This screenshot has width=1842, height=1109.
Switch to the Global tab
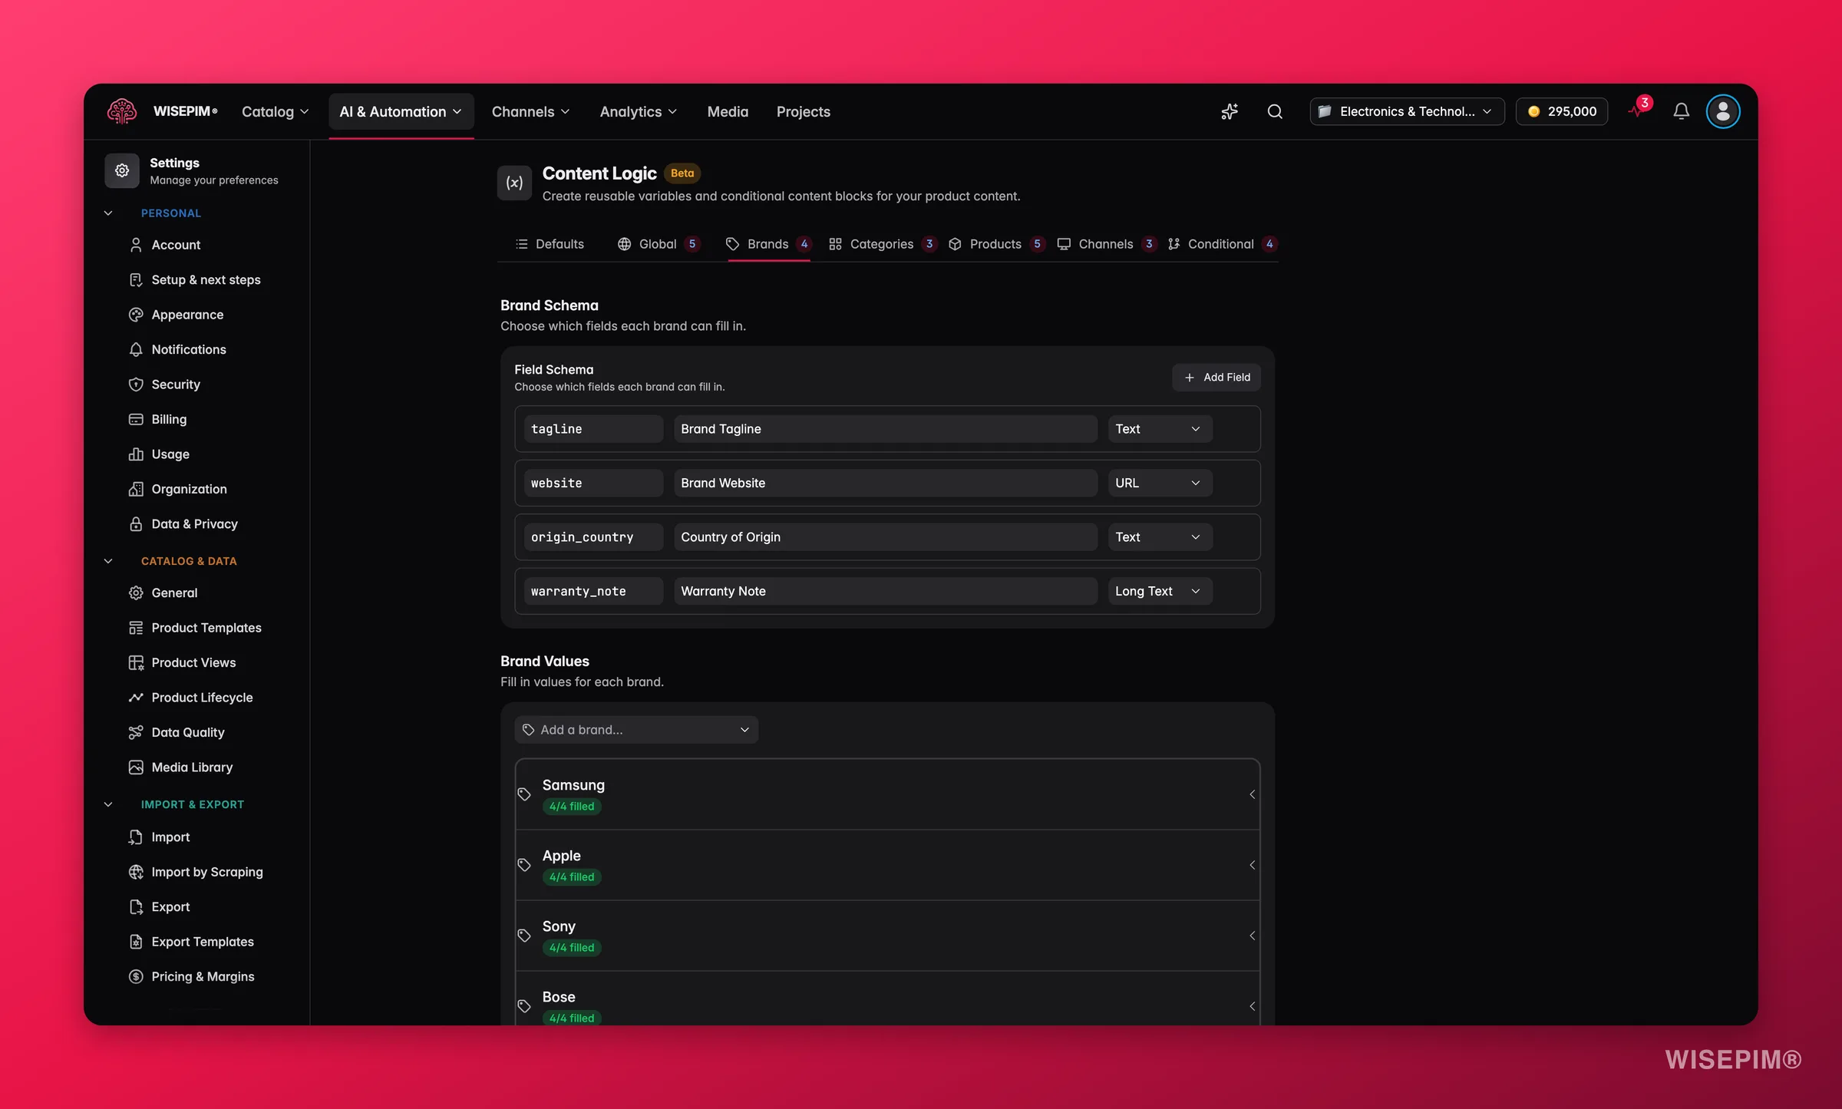click(x=659, y=244)
